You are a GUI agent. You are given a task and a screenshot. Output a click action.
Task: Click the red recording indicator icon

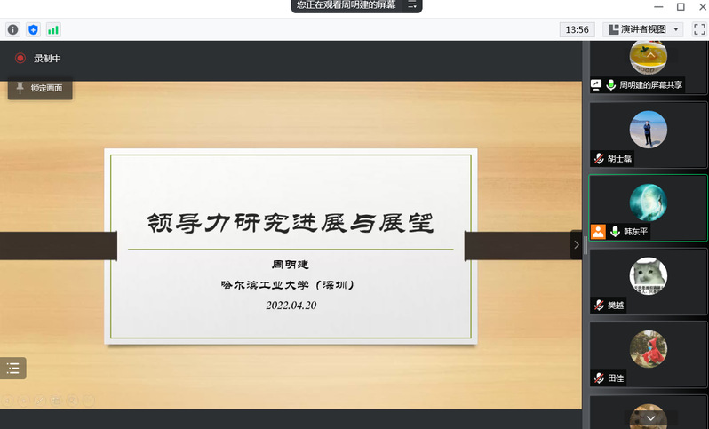pos(20,58)
